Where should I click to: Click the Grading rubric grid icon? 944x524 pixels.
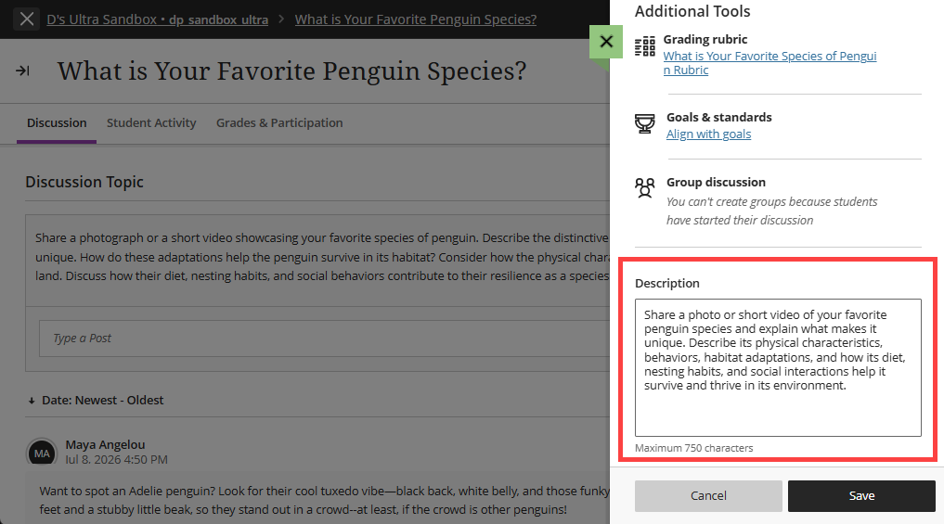coord(645,46)
